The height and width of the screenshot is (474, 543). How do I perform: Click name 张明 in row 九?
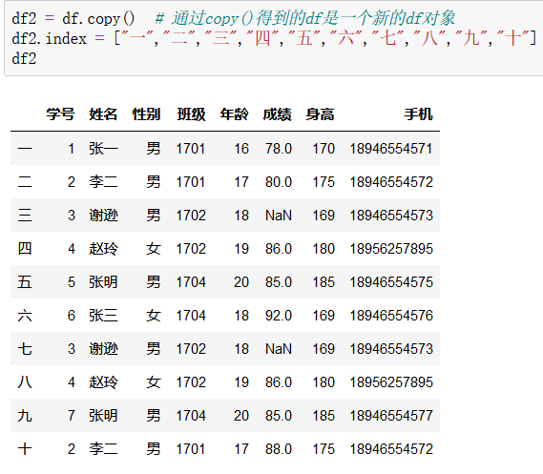[x=103, y=415]
